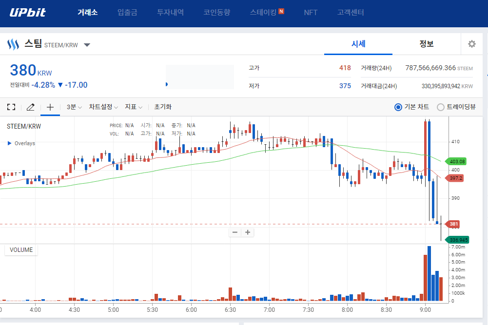Click the red 397.2 moving average tag
Viewport: 488px width, 325px height.
455,178
